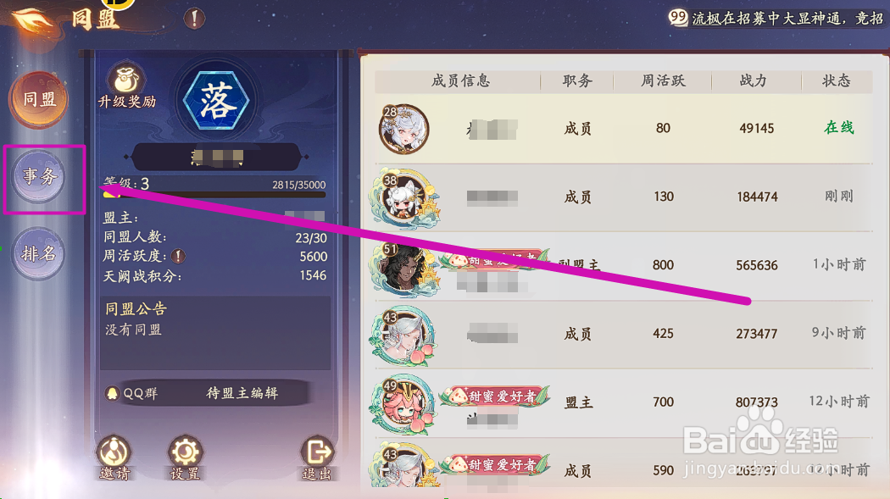Switch to the 事务 sidebar tab

click(x=39, y=177)
